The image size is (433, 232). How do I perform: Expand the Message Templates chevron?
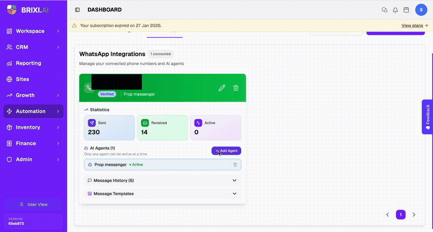click(234, 194)
